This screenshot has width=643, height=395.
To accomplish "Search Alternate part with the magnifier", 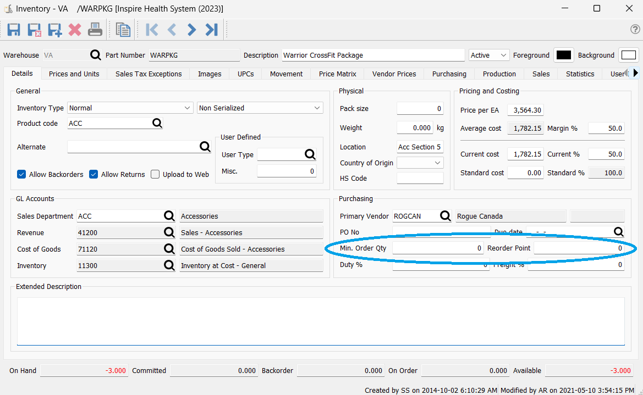I will click(x=205, y=147).
